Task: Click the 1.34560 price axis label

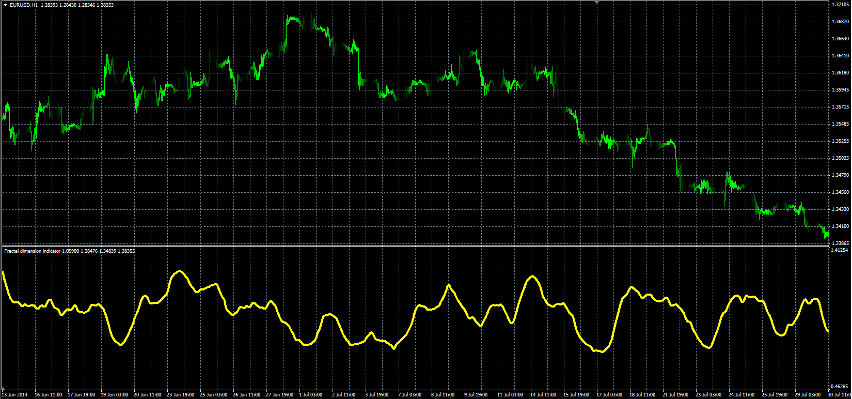Action: click(x=840, y=192)
